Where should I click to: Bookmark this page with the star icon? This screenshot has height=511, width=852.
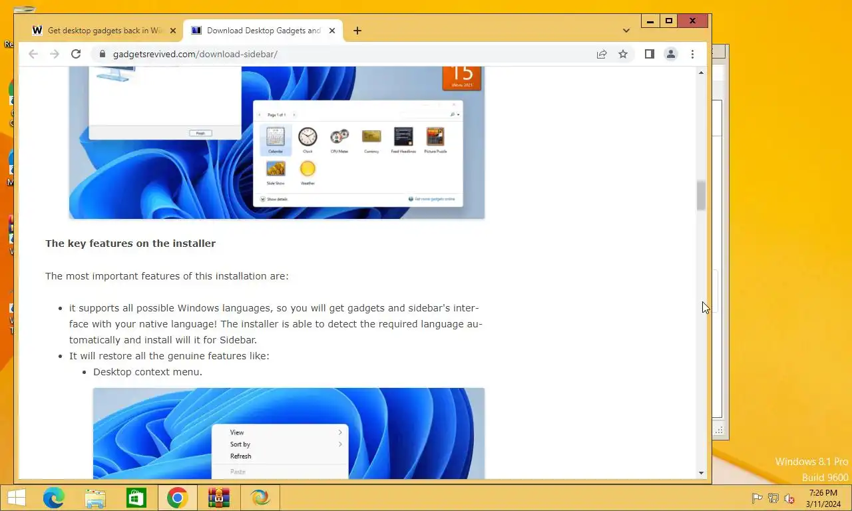coord(623,54)
